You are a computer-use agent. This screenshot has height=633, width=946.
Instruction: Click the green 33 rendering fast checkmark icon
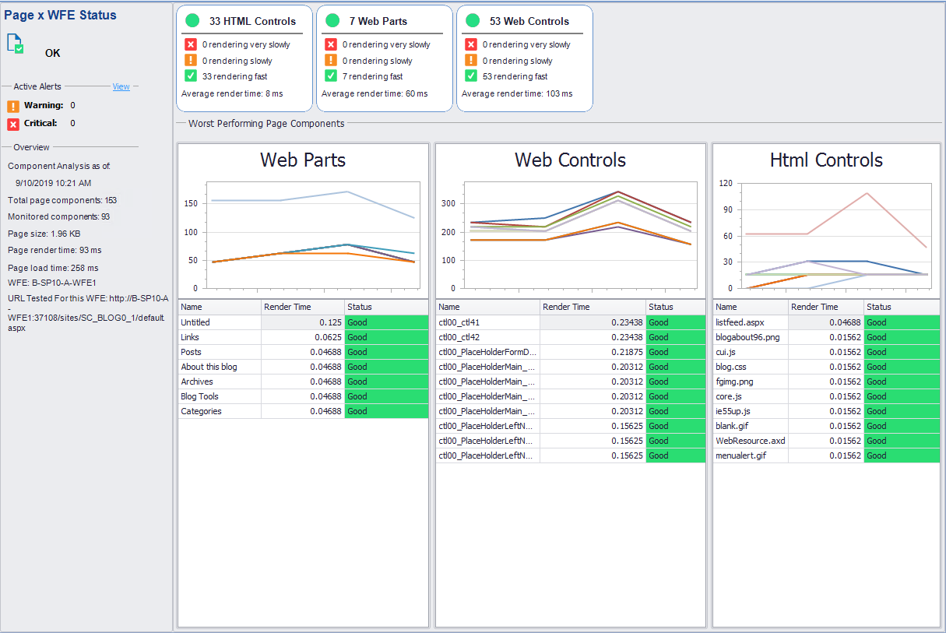pyautogui.click(x=191, y=76)
